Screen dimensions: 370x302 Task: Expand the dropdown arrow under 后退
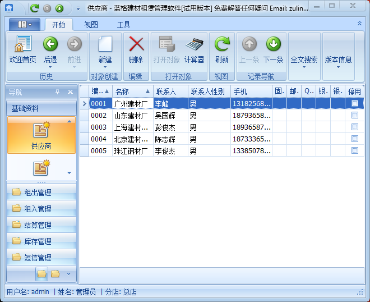click(x=50, y=67)
